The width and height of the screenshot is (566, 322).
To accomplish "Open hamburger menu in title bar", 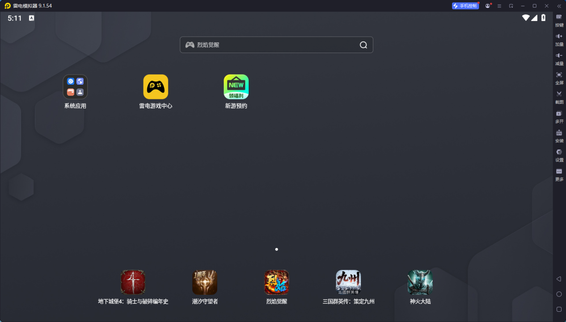I will (499, 6).
